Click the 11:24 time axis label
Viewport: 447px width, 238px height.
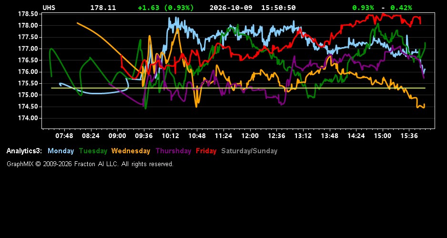click(x=223, y=136)
